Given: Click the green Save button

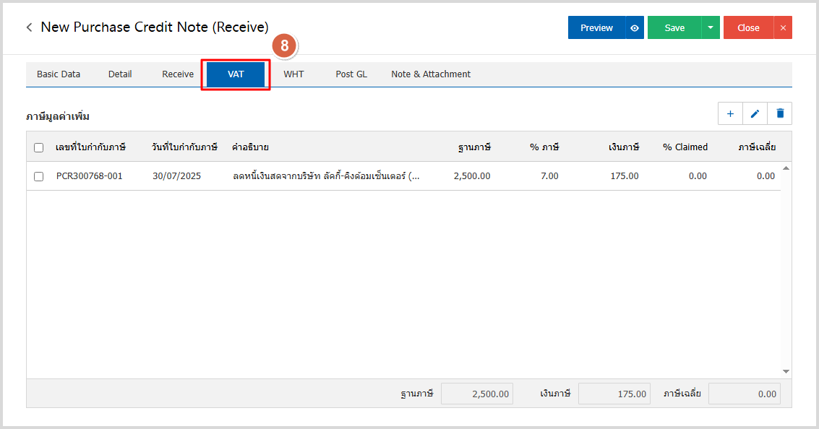Looking at the screenshot, I should coord(674,27).
